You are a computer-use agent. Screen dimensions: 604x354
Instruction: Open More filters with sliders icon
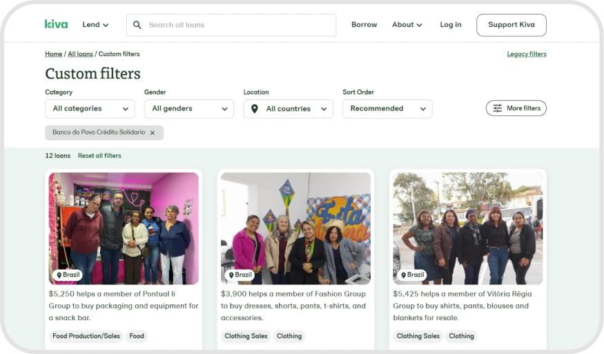click(516, 108)
